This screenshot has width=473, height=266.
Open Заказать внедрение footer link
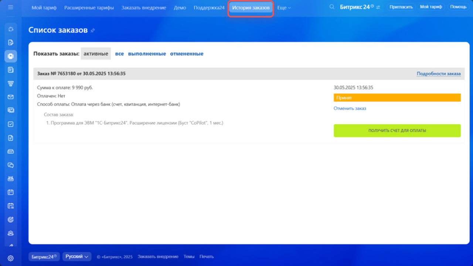[x=158, y=256]
